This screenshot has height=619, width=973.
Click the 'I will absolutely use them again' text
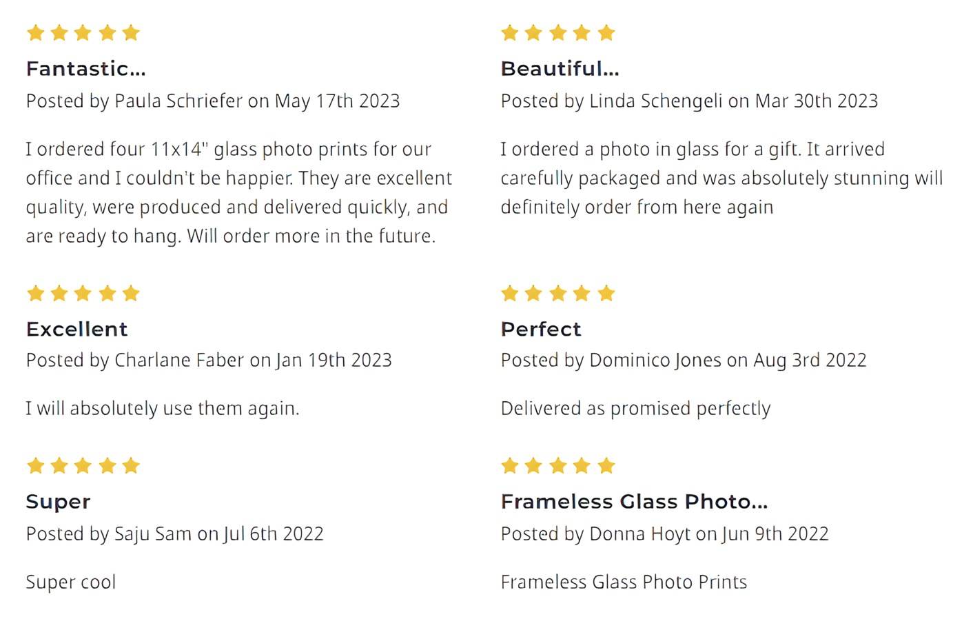[x=163, y=409]
